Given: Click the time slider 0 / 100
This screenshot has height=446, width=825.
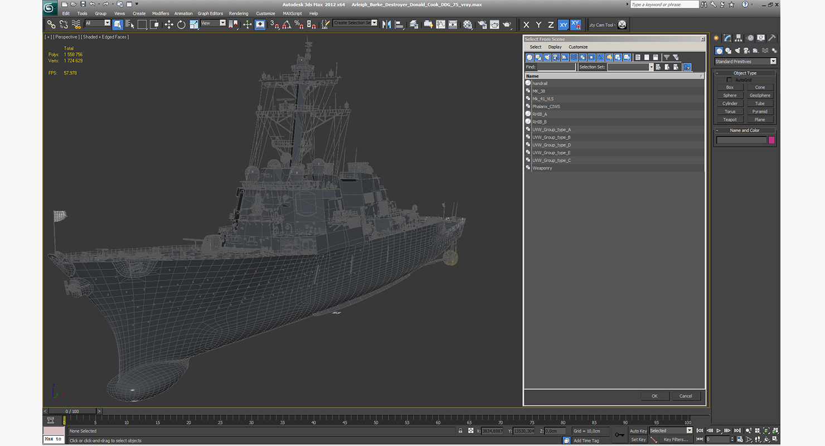Looking at the screenshot, I should pyautogui.click(x=72, y=411).
